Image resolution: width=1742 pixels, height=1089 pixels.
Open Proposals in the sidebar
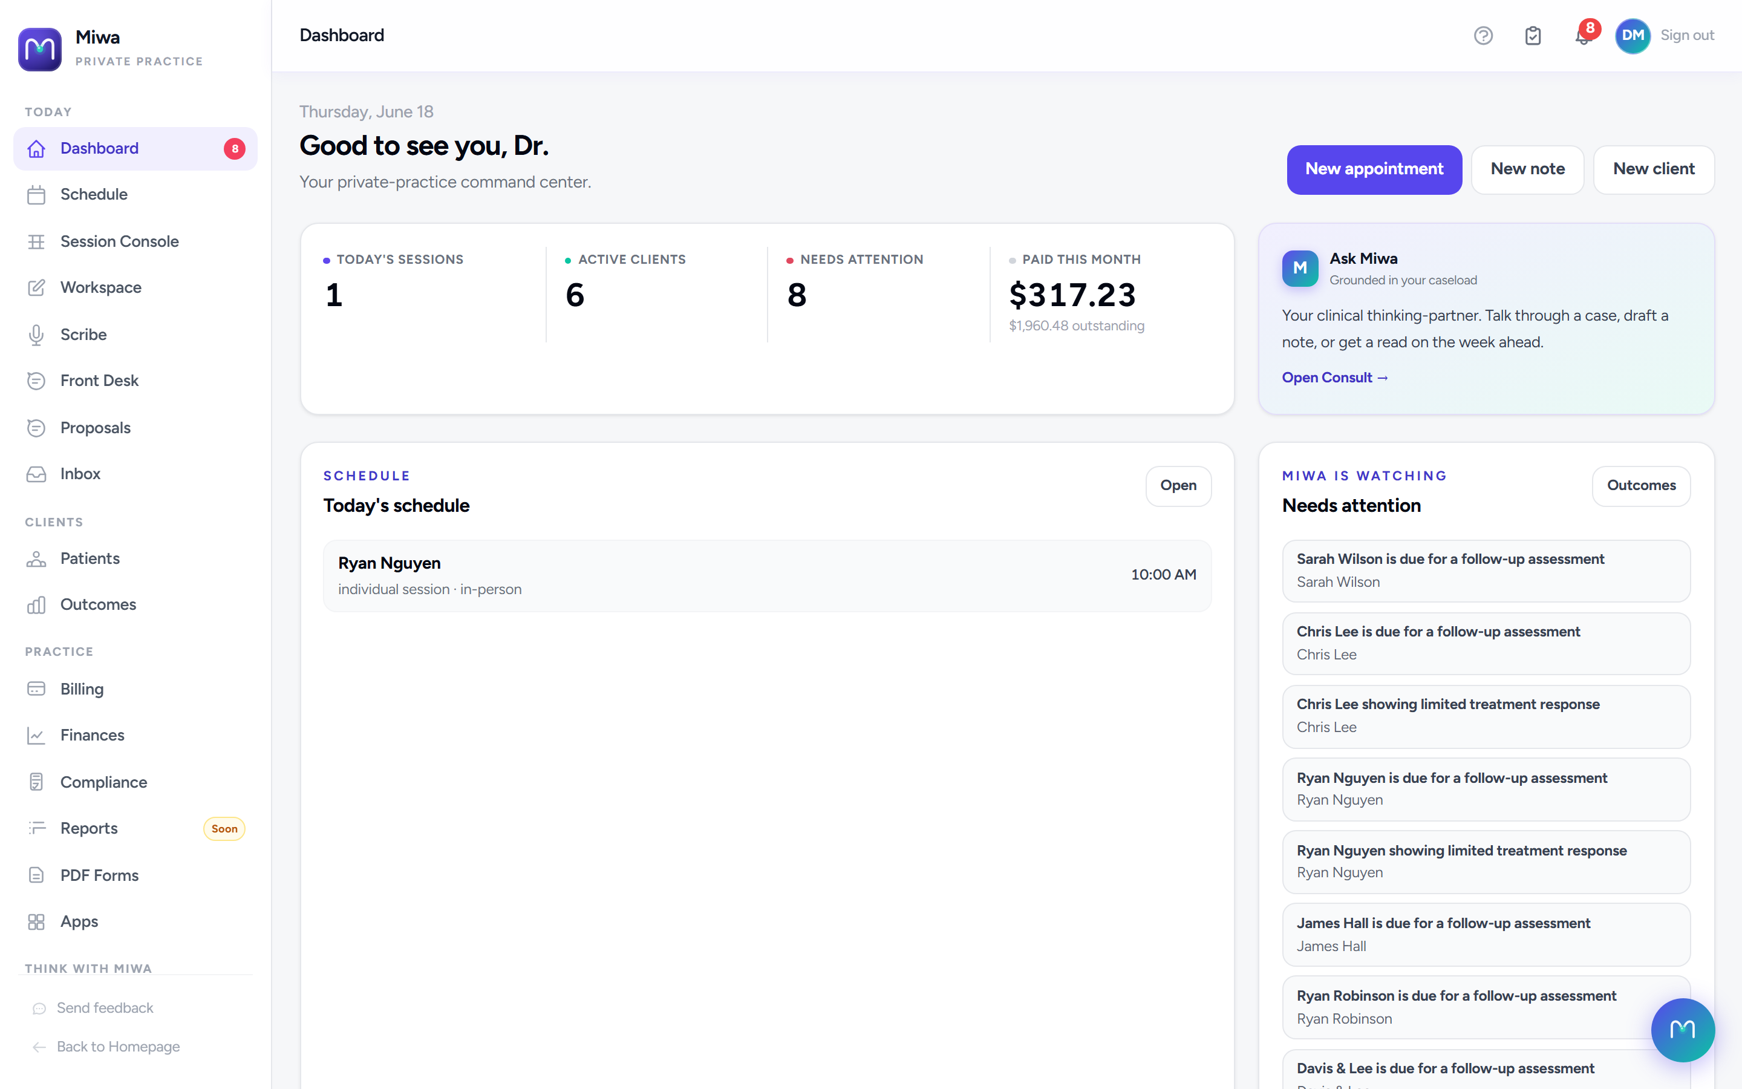135,428
